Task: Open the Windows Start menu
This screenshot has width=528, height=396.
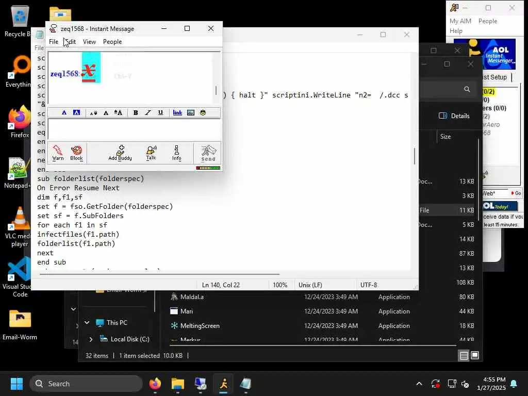Action: coord(16,384)
